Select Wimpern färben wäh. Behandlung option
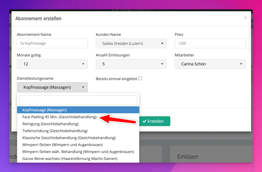This screenshot has width=262, height=172. [78, 152]
